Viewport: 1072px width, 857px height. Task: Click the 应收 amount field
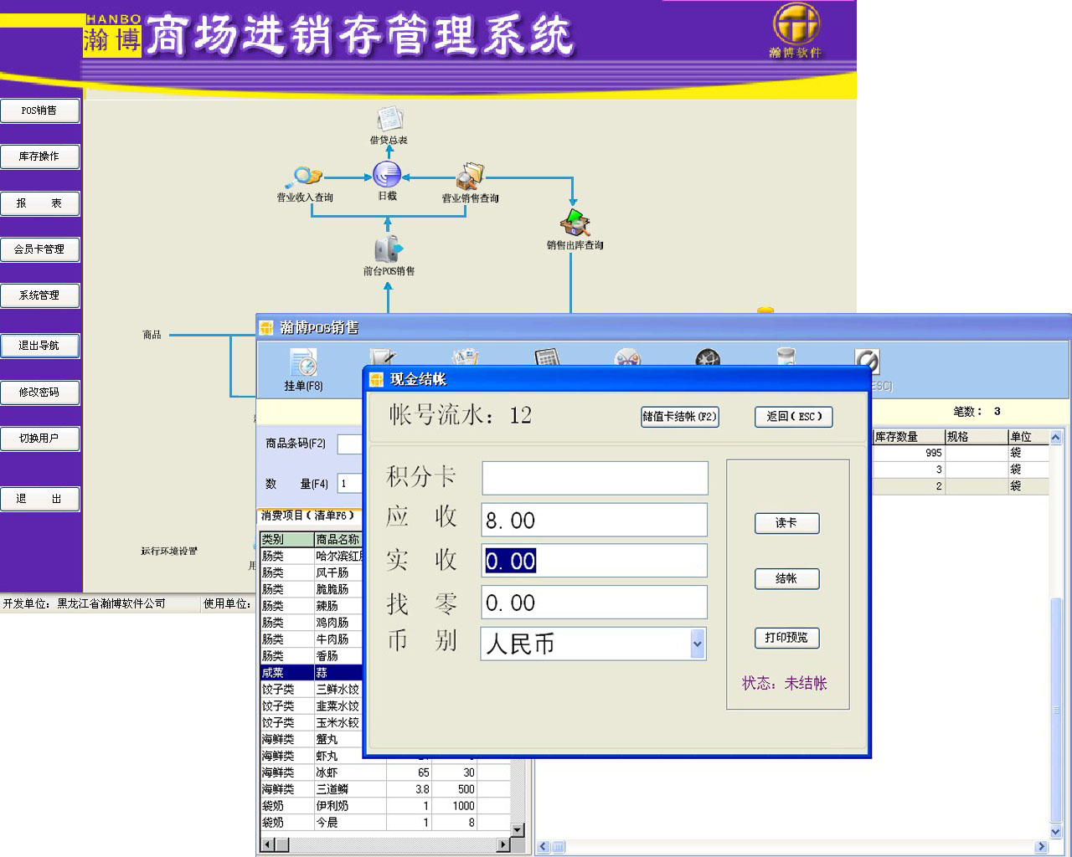tap(595, 520)
